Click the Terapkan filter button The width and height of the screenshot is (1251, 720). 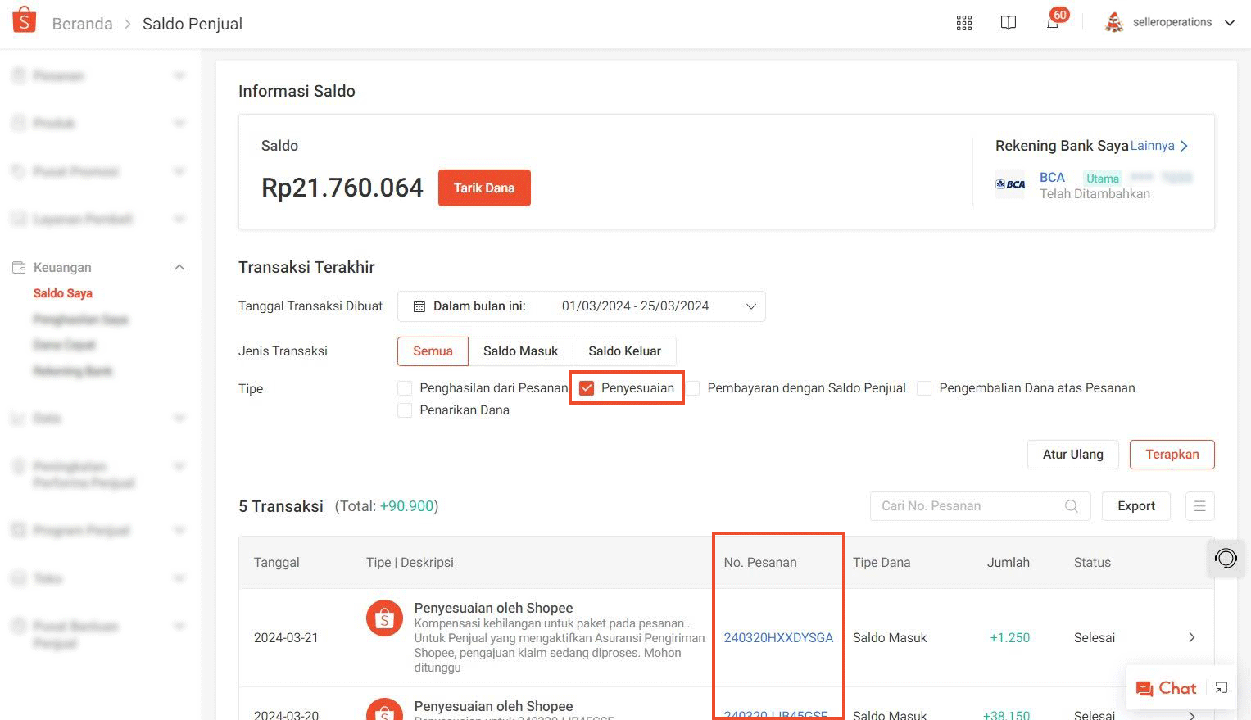1172,455
